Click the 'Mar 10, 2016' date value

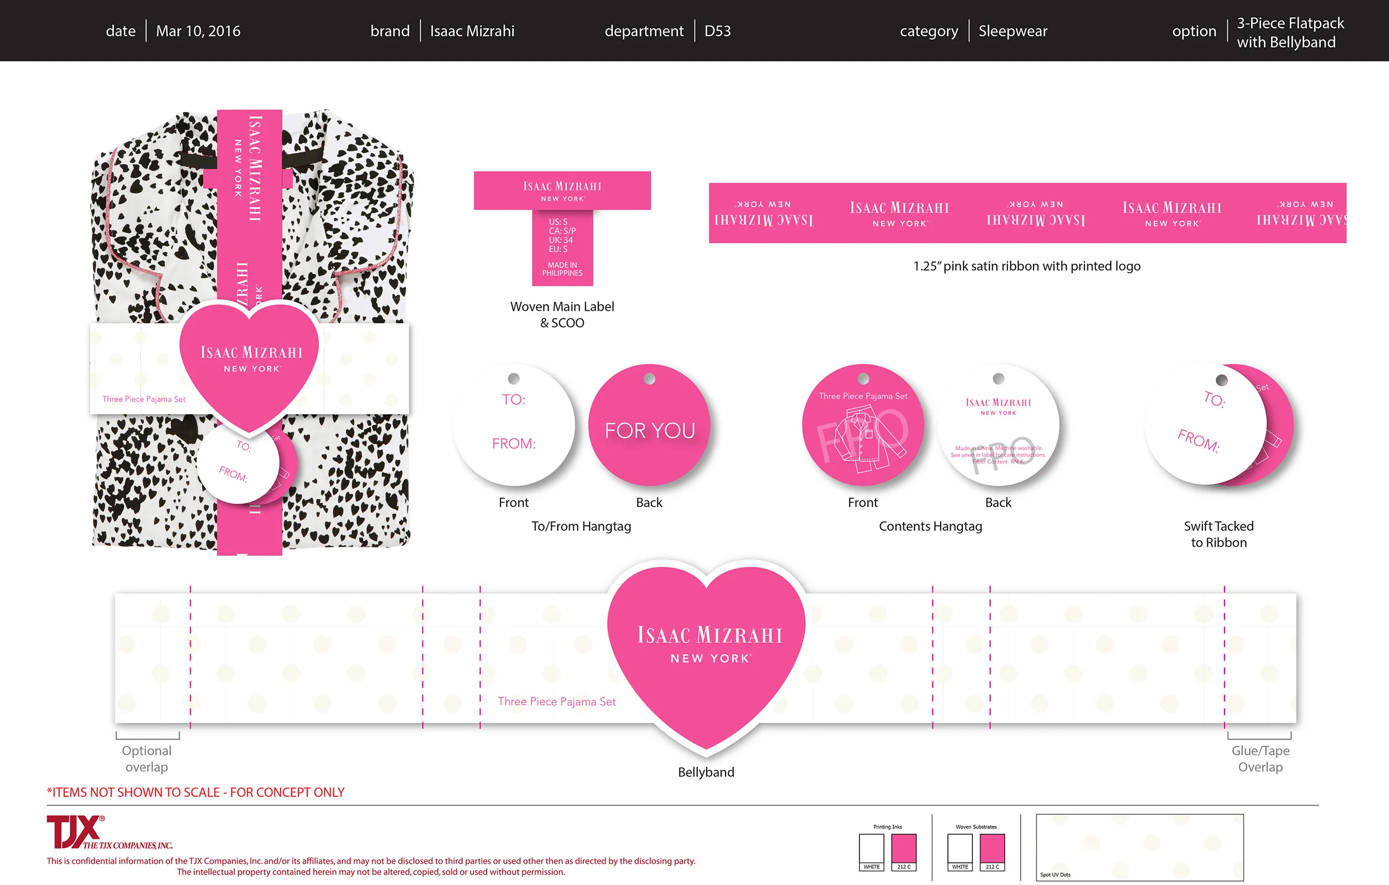click(x=198, y=31)
